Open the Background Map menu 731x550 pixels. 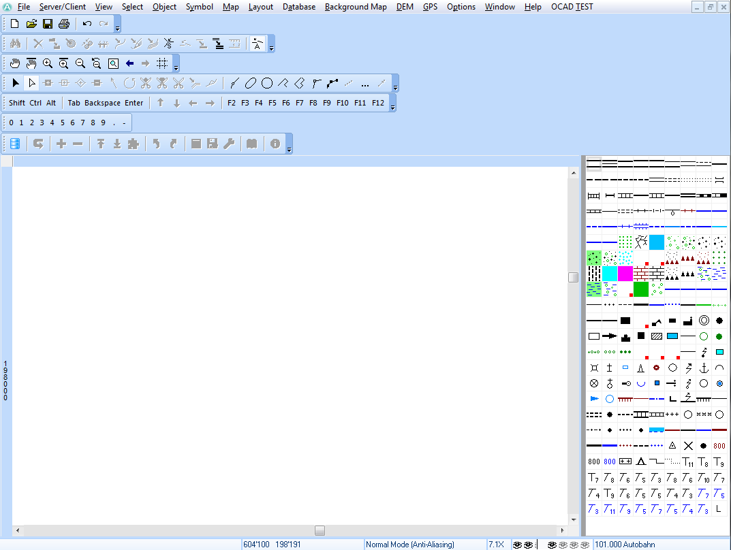[356, 7]
